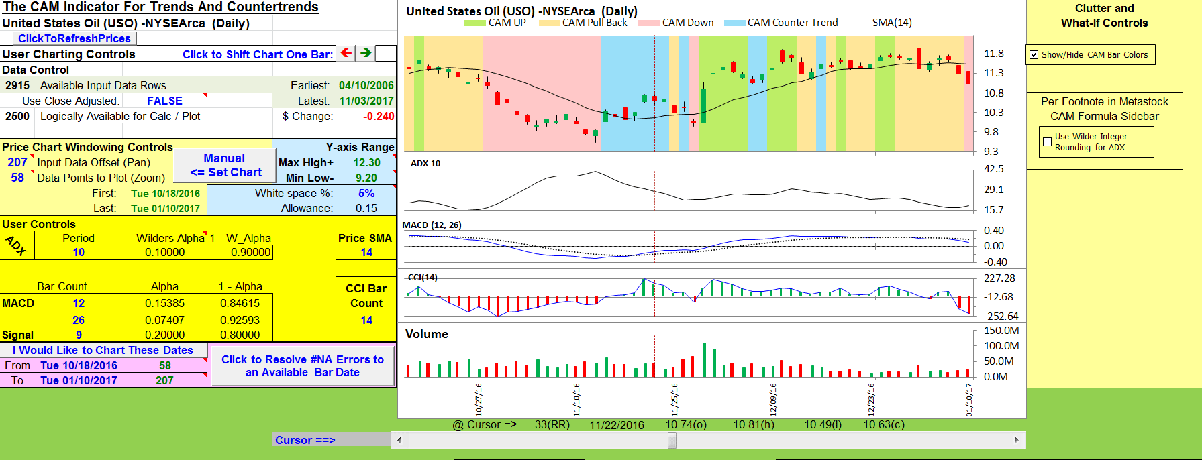Select the CAM UP legend swatch

click(474, 23)
